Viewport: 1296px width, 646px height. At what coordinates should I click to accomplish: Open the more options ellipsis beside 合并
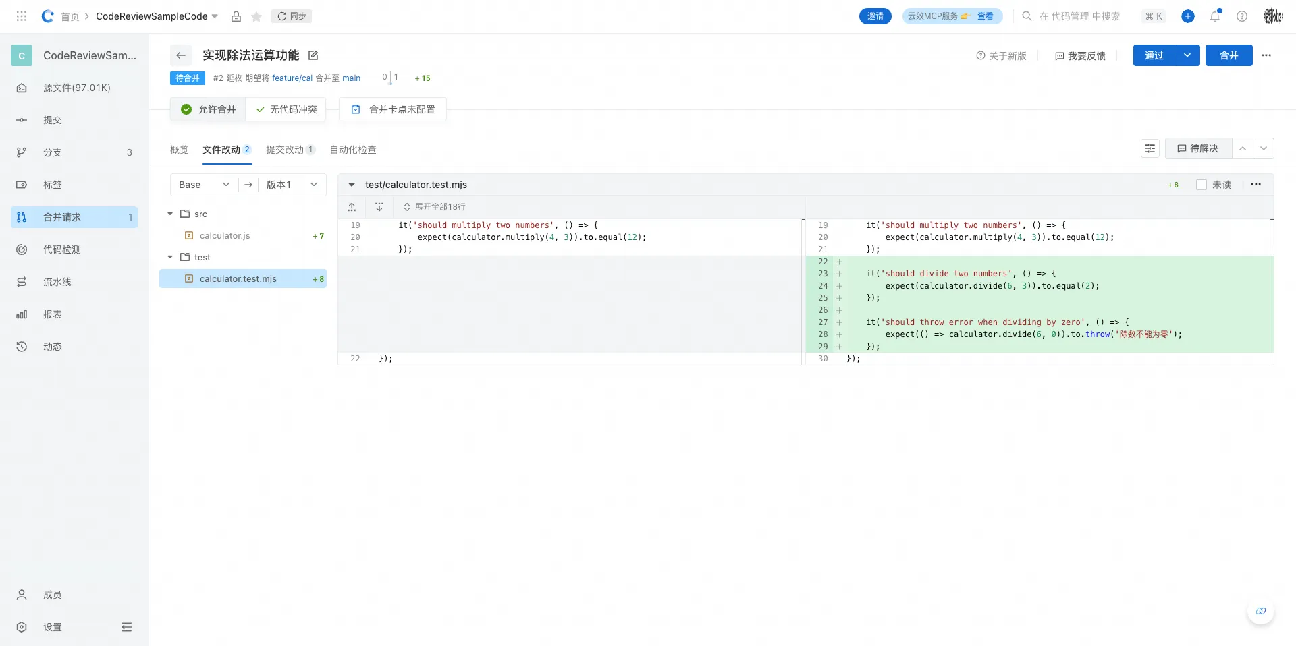click(1266, 55)
